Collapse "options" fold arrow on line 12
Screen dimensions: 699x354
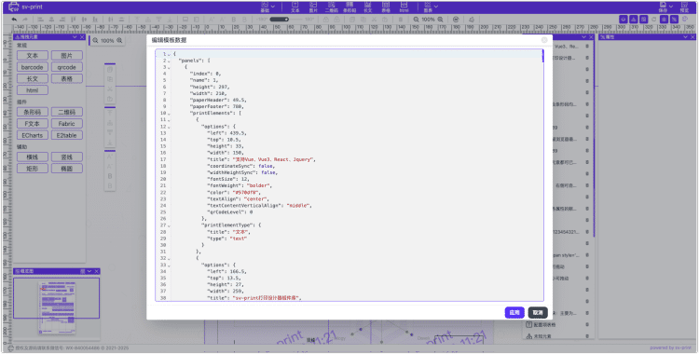[x=169, y=127]
